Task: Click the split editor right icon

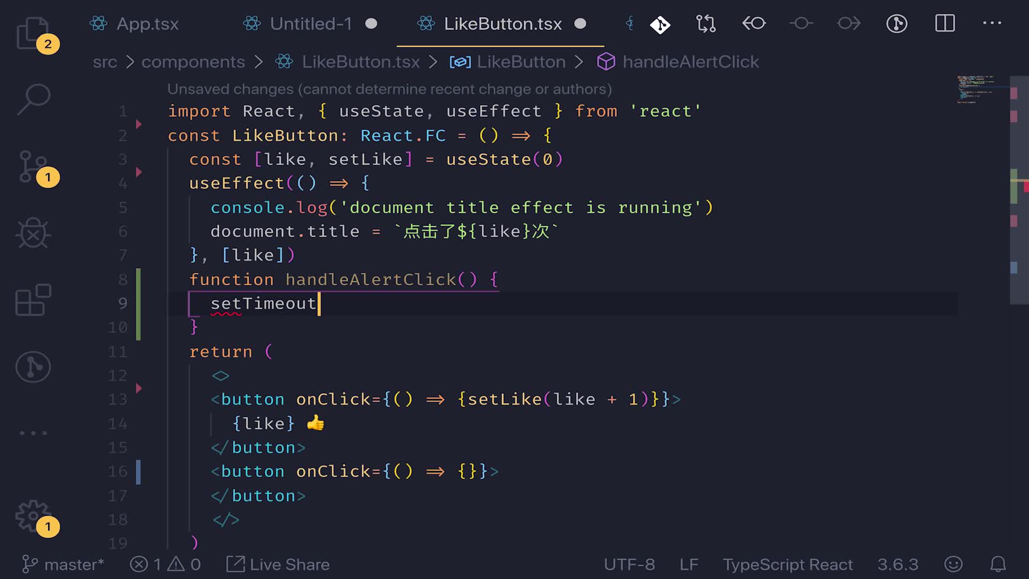Action: click(945, 24)
